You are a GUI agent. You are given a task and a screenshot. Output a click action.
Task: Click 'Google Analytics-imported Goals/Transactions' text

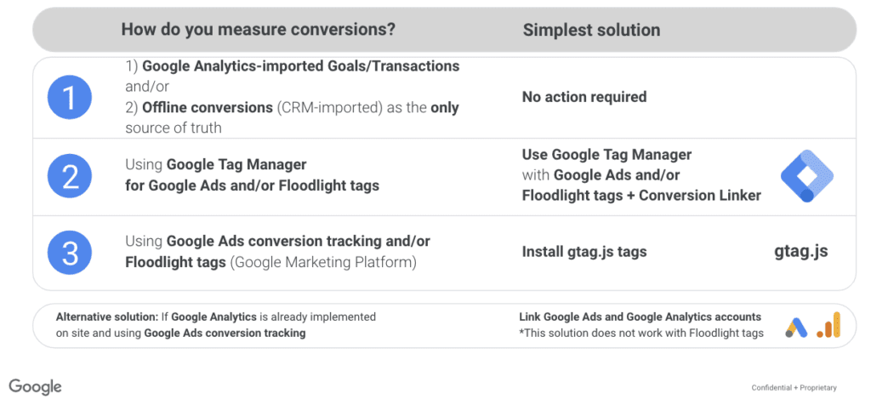coord(301,66)
